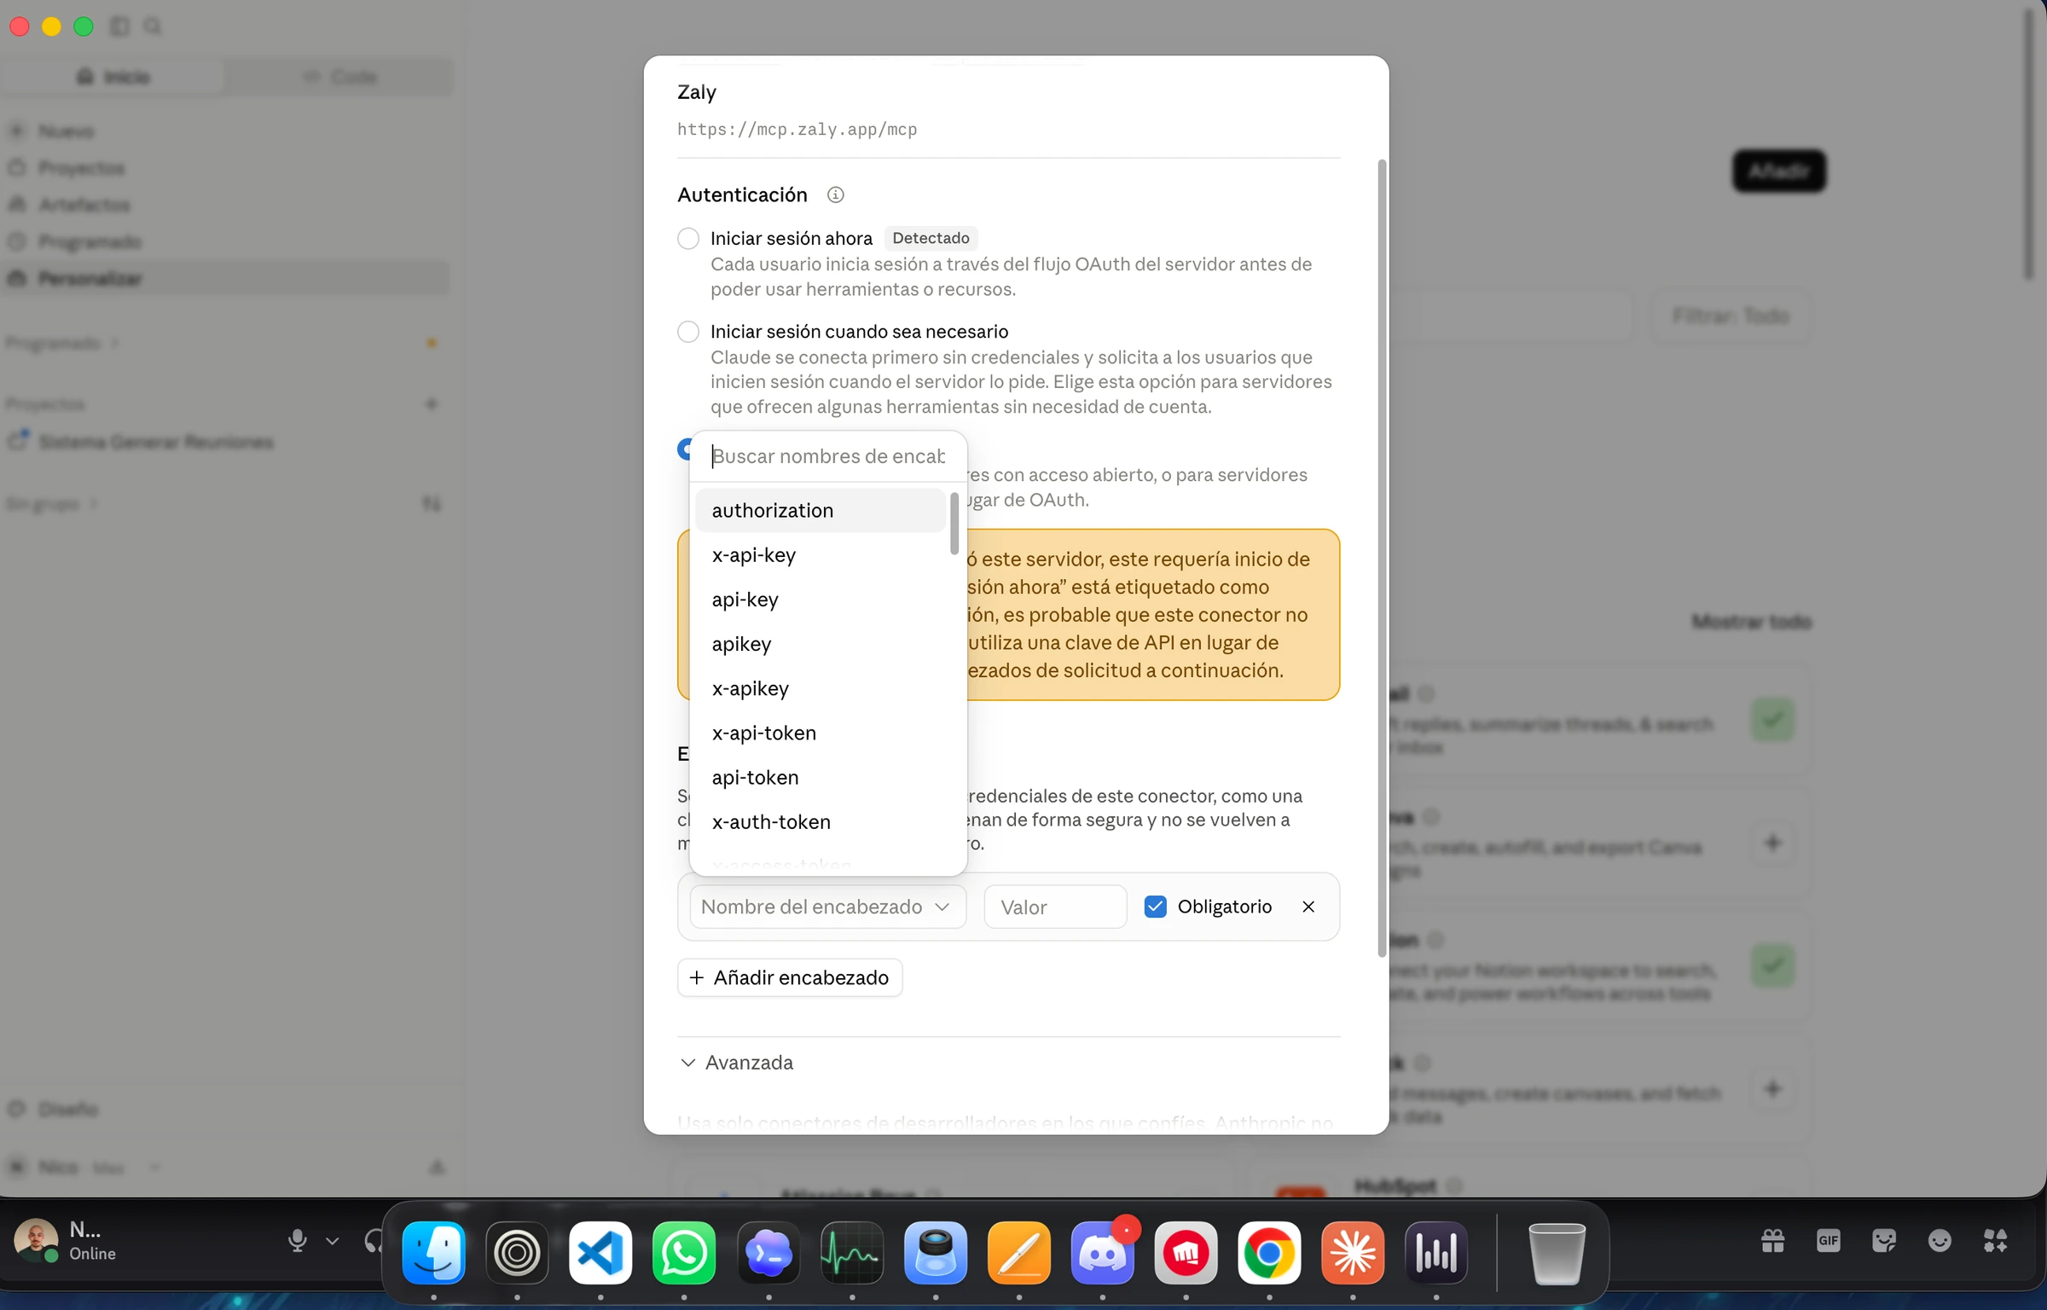Open Activity Monitor from the Dock
Image resolution: width=2047 pixels, height=1310 pixels.
851,1253
